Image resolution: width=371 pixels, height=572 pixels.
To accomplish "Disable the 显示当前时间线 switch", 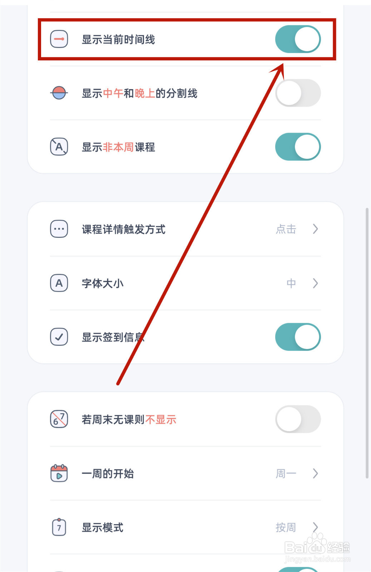I will (x=298, y=39).
